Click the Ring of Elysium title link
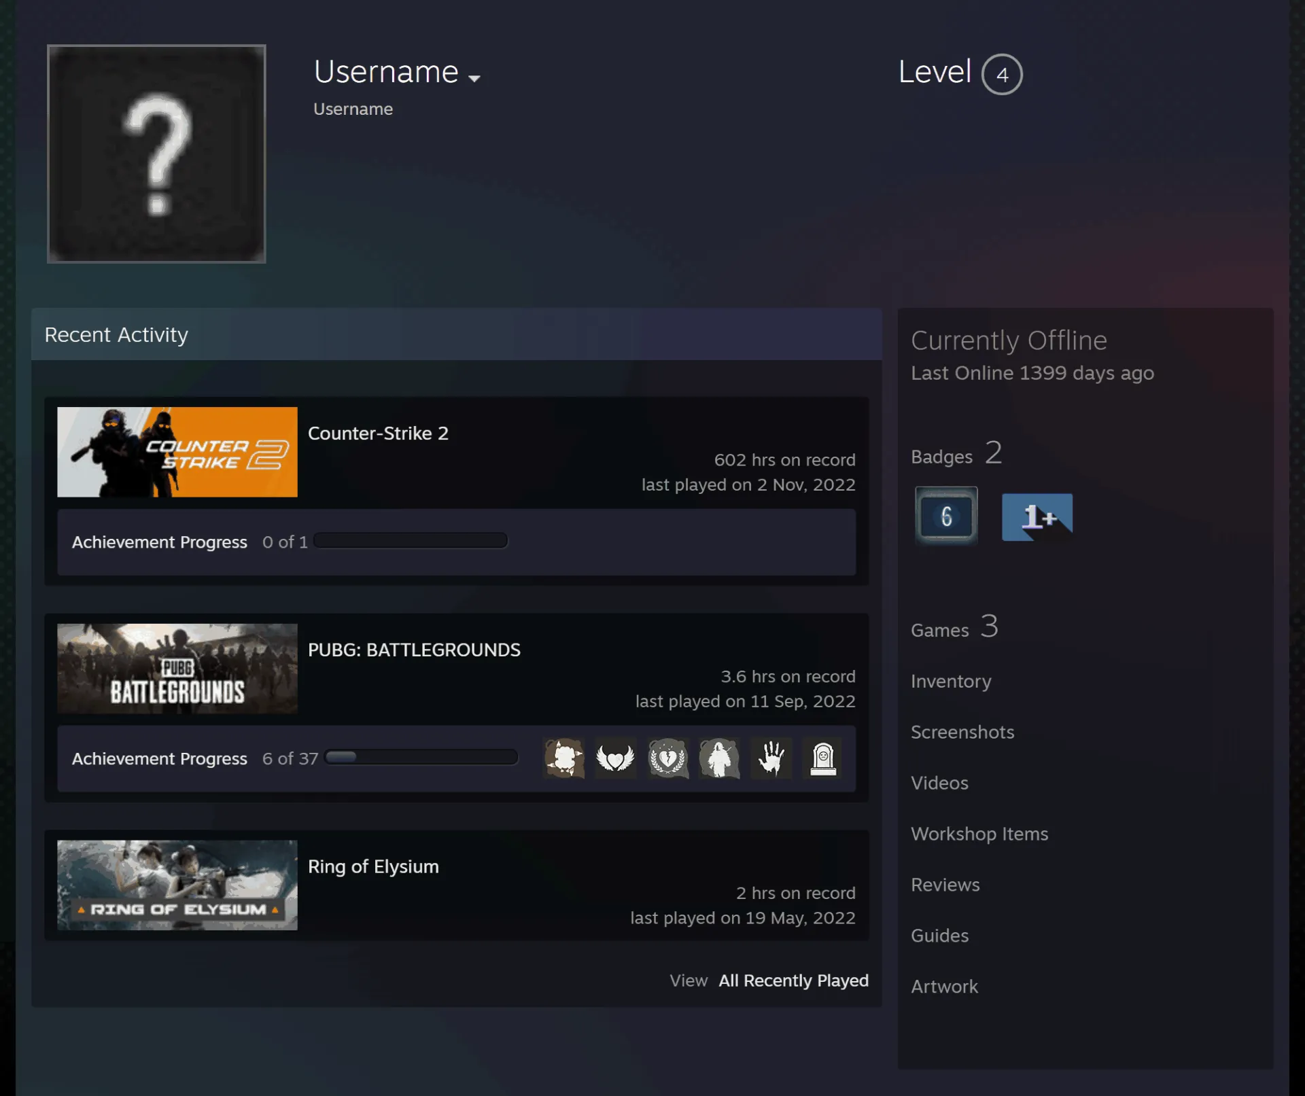 click(373, 866)
